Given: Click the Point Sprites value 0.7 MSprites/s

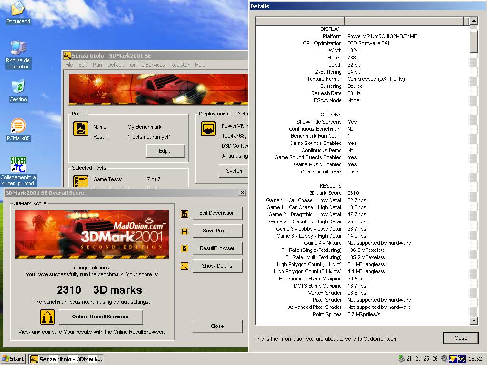Looking at the screenshot, I should pyautogui.click(x=364, y=315).
